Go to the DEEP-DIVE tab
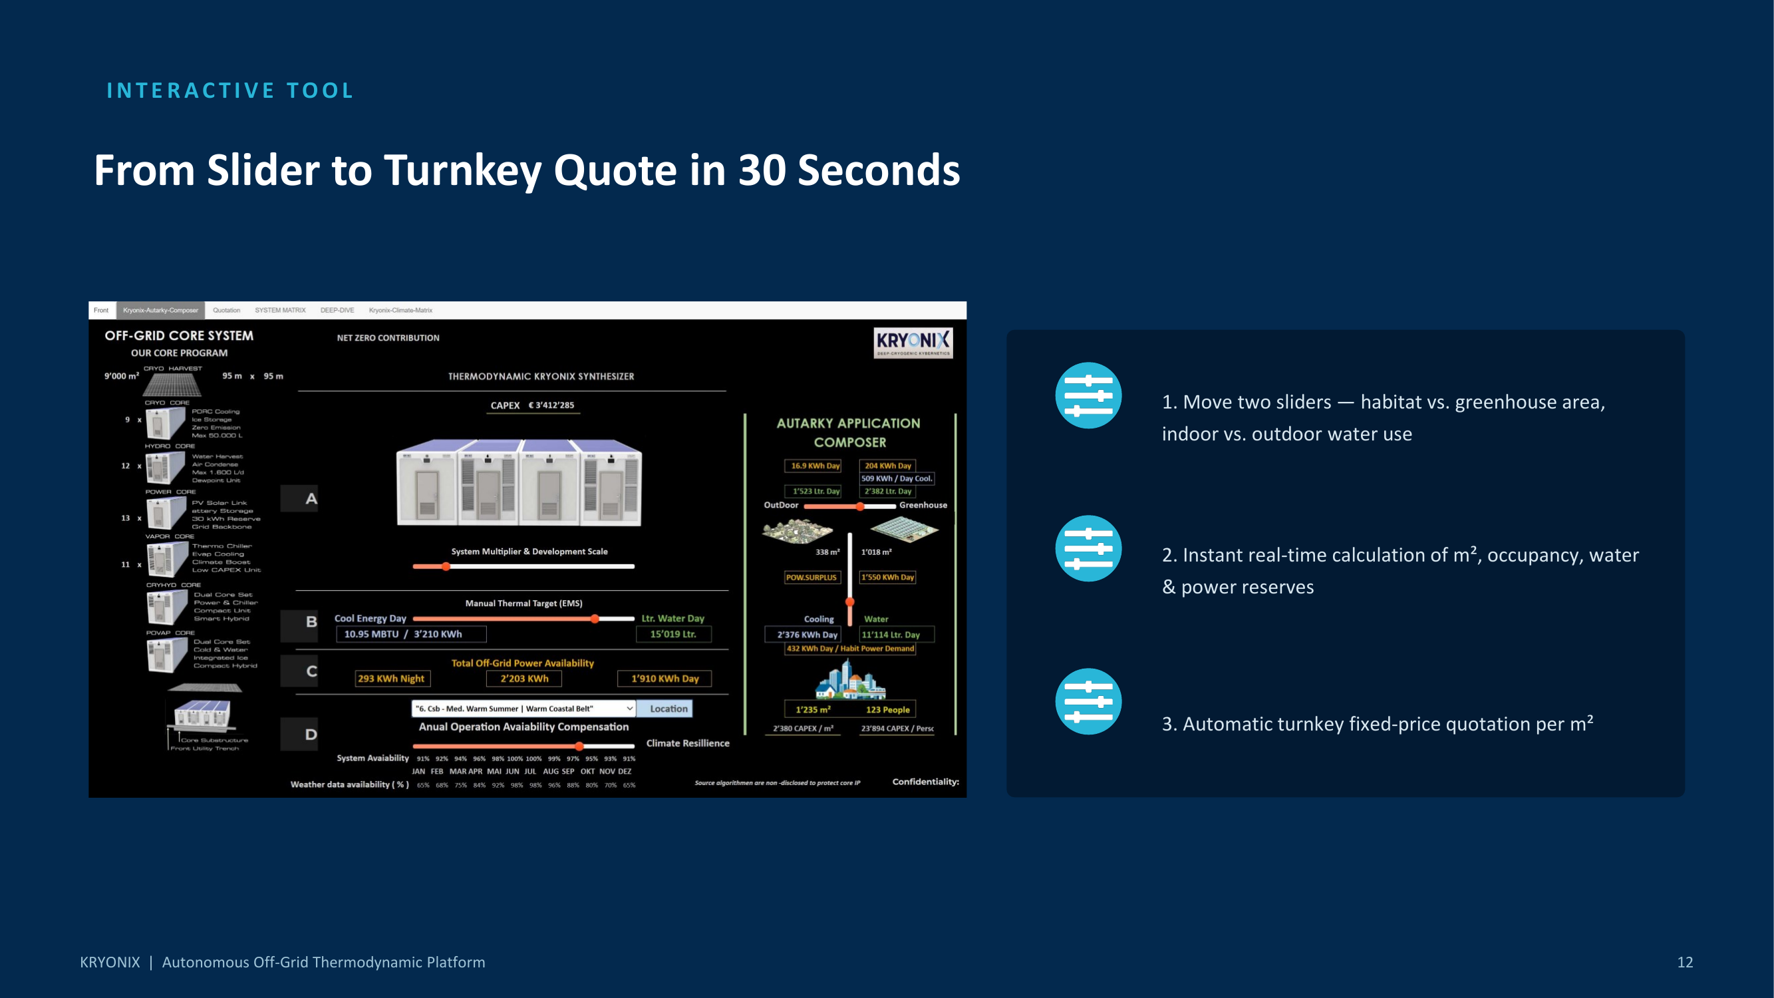The image size is (1774, 998). pos(337,310)
